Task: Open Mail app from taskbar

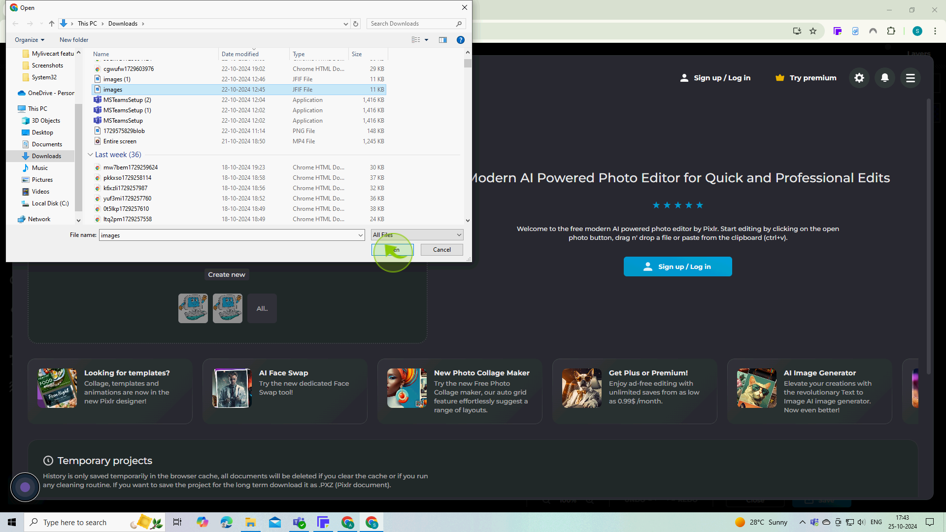Action: coord(275,522)
